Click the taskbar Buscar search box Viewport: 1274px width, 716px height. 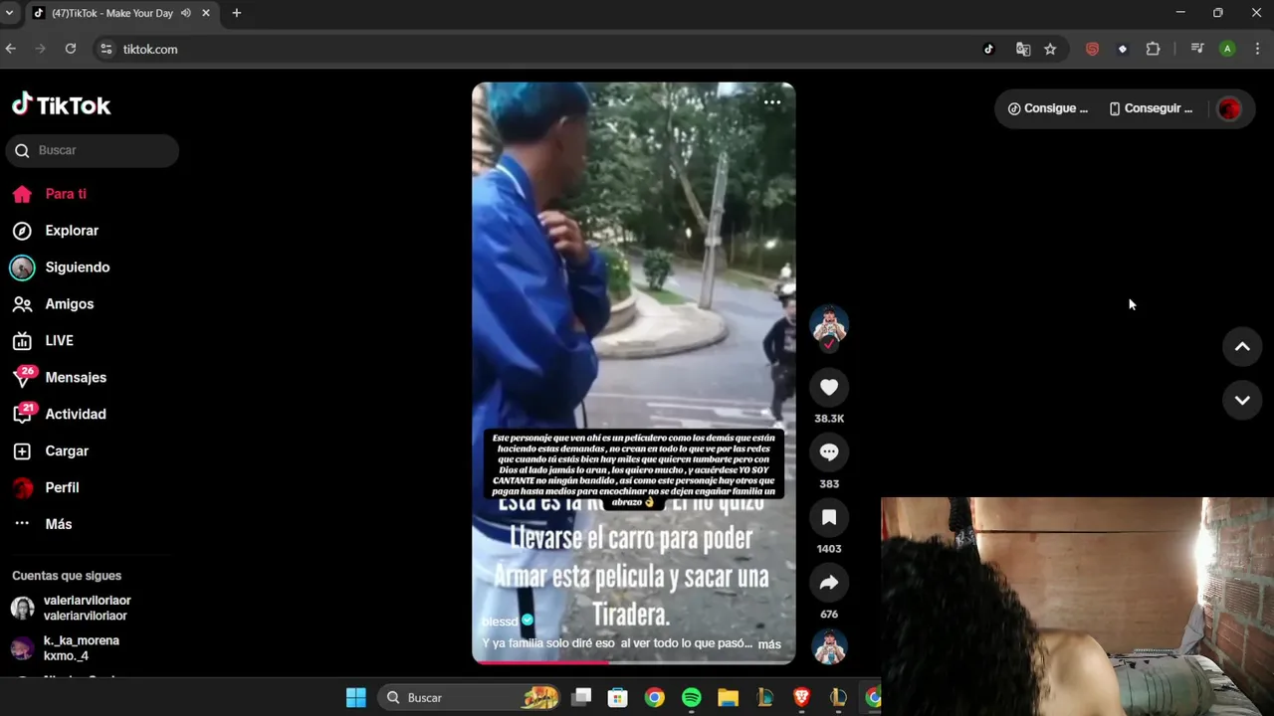468,697
